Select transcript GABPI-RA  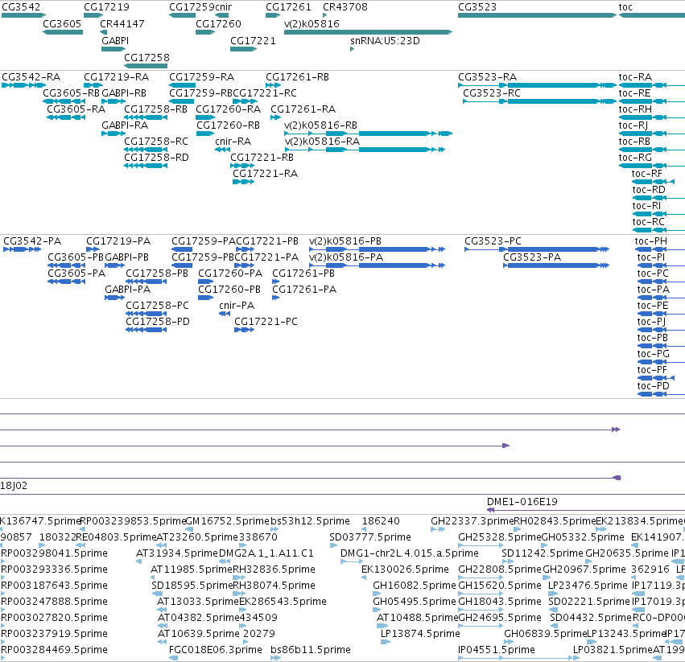125,125
